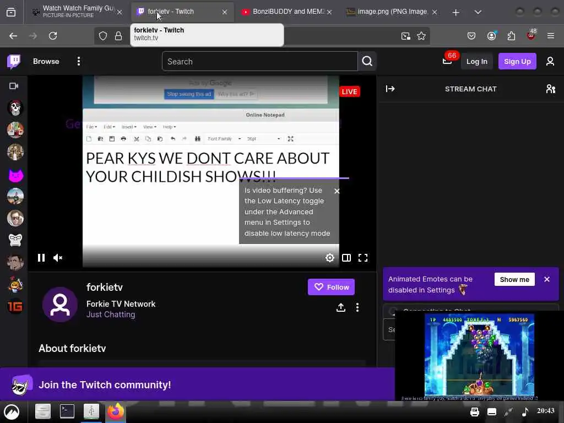Click the picture-in-picture game video window
The width and height of the screenshot is (564, 423).
(x=479, y=356)
